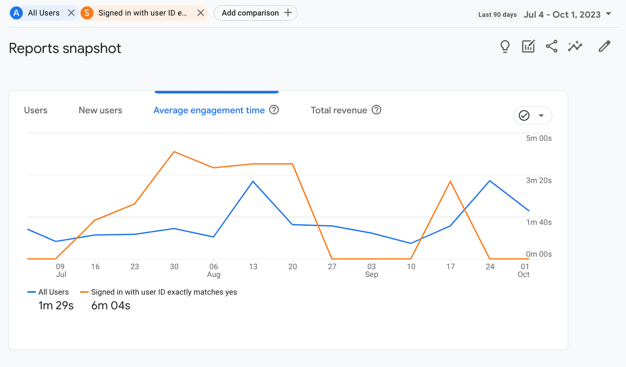Image resolution: width=626 pixels, height=367 pixels.
Task: Select the Average engagement time tab
Action: (x=209, y=110)
